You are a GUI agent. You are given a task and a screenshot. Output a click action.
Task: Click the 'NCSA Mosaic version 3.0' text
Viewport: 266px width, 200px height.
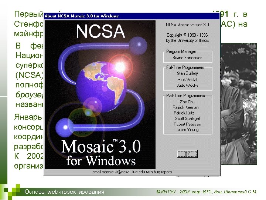187,25
